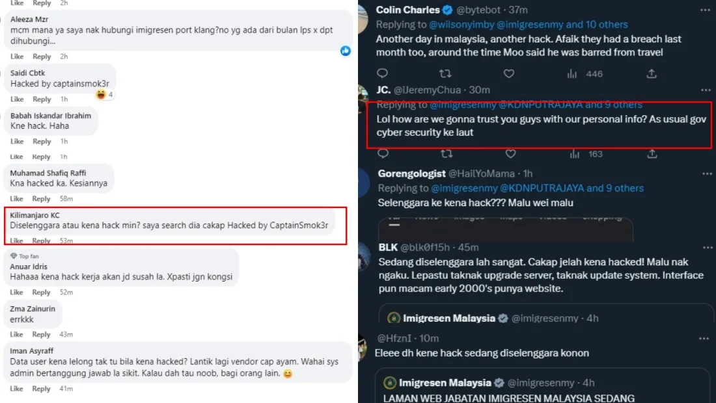This screenshot has height=403, width=716.
Task: Click haha reaction emoji on Saidi Cbtk comment
Action: click(101, 95)
